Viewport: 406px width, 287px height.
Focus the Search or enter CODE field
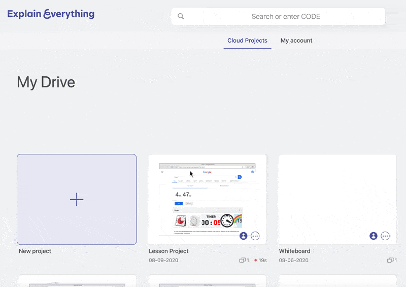[x=278, y=16]
